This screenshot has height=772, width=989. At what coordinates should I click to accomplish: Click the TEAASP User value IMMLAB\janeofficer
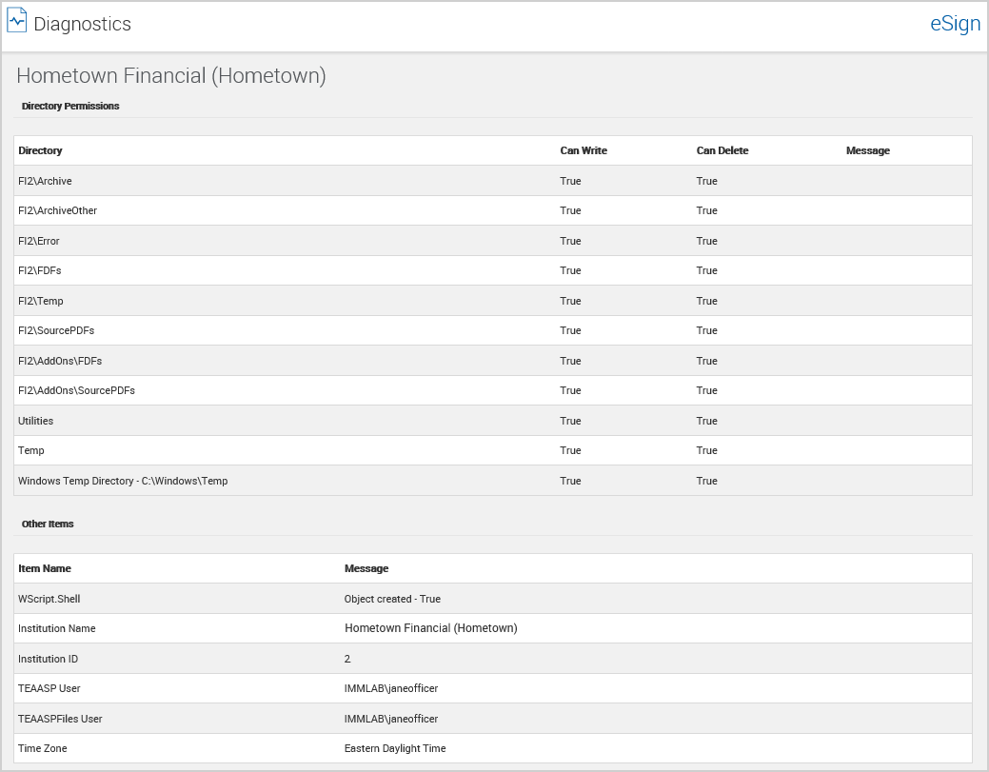pyautogui.click(x=391, y=689)
